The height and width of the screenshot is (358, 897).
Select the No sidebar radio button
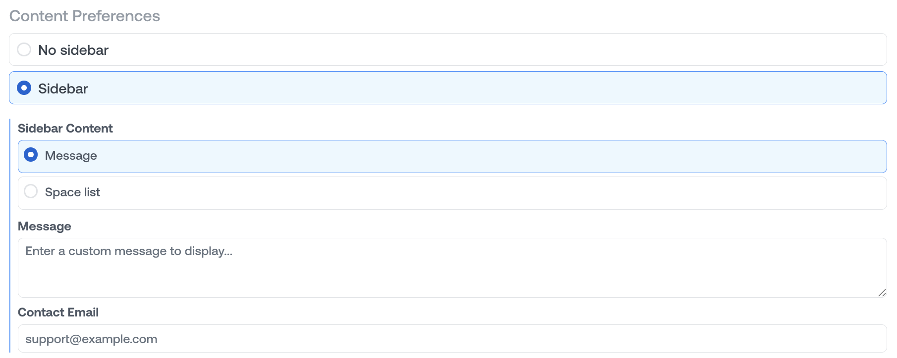(24, 49)
